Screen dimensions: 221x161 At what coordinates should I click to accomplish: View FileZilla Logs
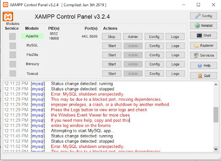coord(175,55)
